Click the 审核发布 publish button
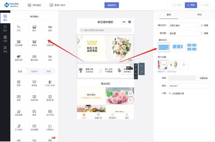215x142 pixels. coord(111,5)
